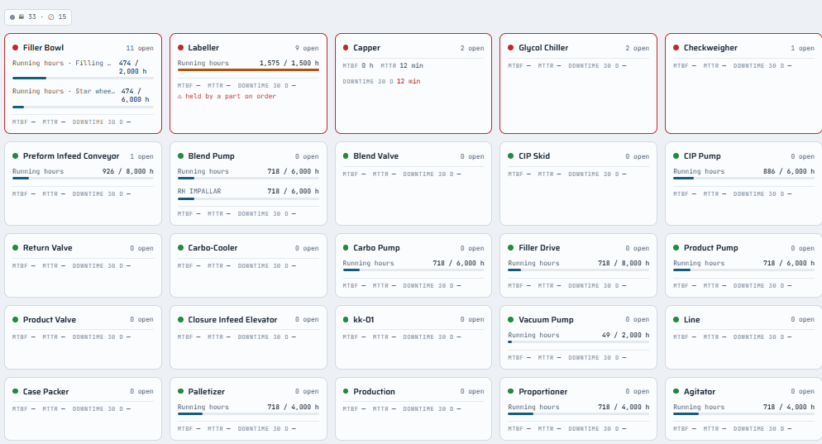This screenshot has width=822, height=444.
Task: Open the Glycol Chiller card title
Action: pos(543,48)
